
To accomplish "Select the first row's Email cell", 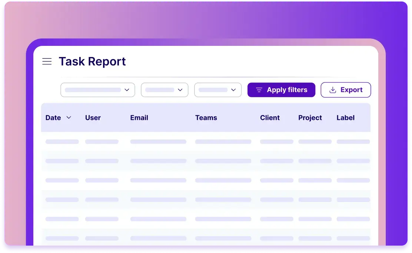I will pyautogui.click(x=158, y=142).
